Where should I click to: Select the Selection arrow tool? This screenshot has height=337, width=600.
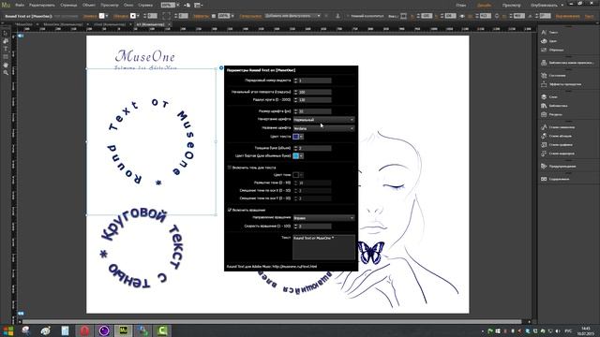pyautogui.click(x=6, y=34)
